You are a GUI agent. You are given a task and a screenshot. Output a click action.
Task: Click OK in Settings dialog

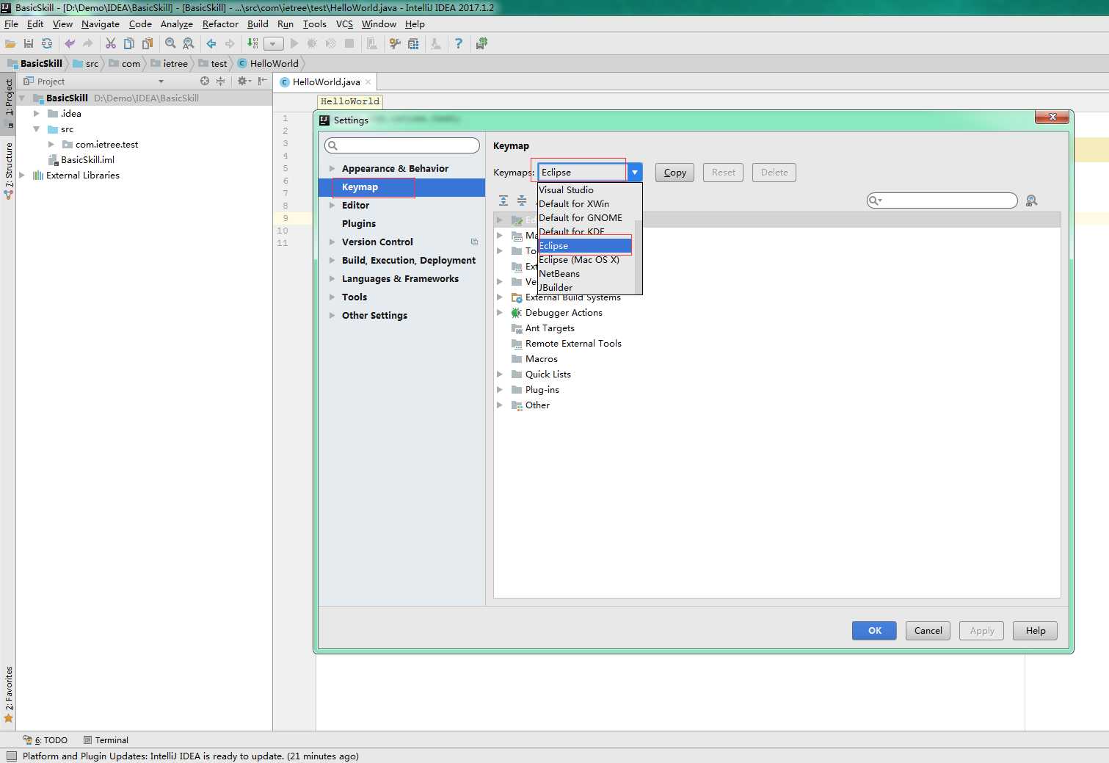point(874,631)
